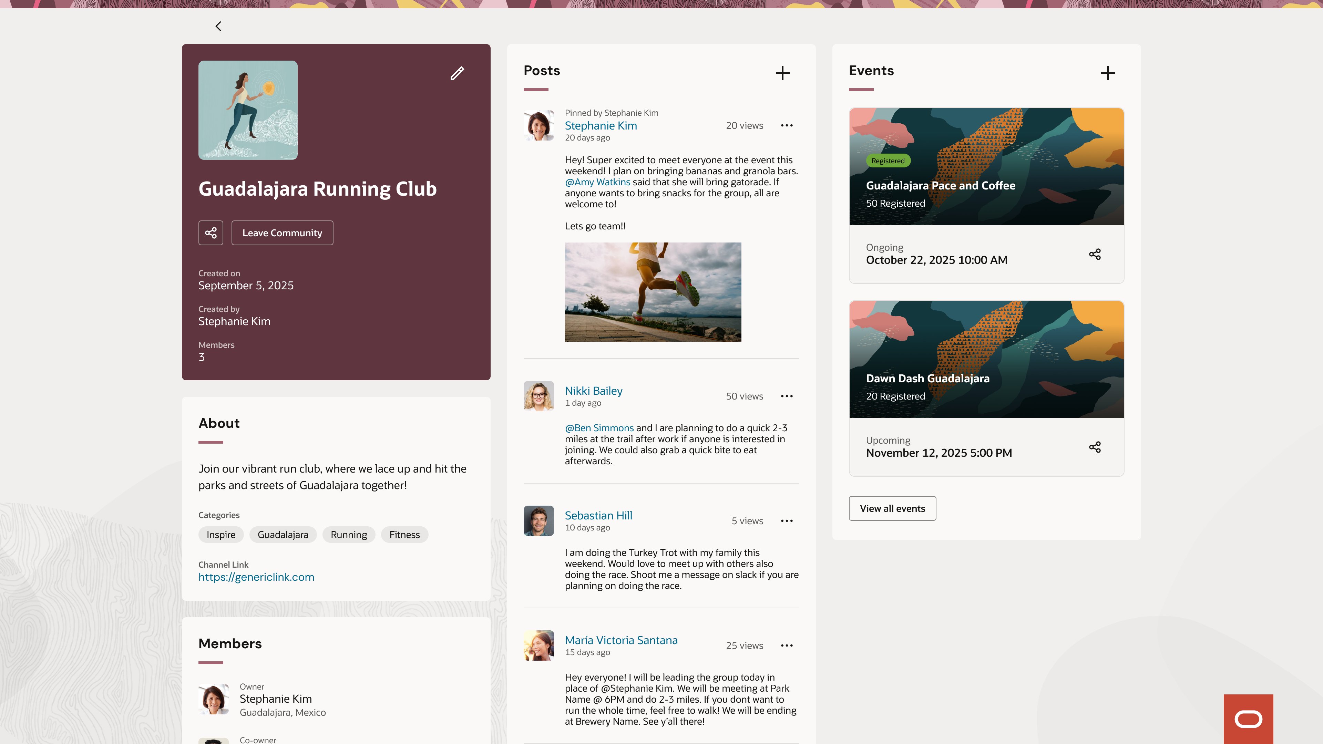Click the community cover illustration image
The image size is (1323, 744).
click(x=248, y=110)
